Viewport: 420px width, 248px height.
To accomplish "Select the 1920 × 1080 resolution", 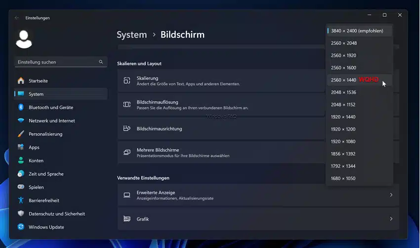I will click(359, 142).
